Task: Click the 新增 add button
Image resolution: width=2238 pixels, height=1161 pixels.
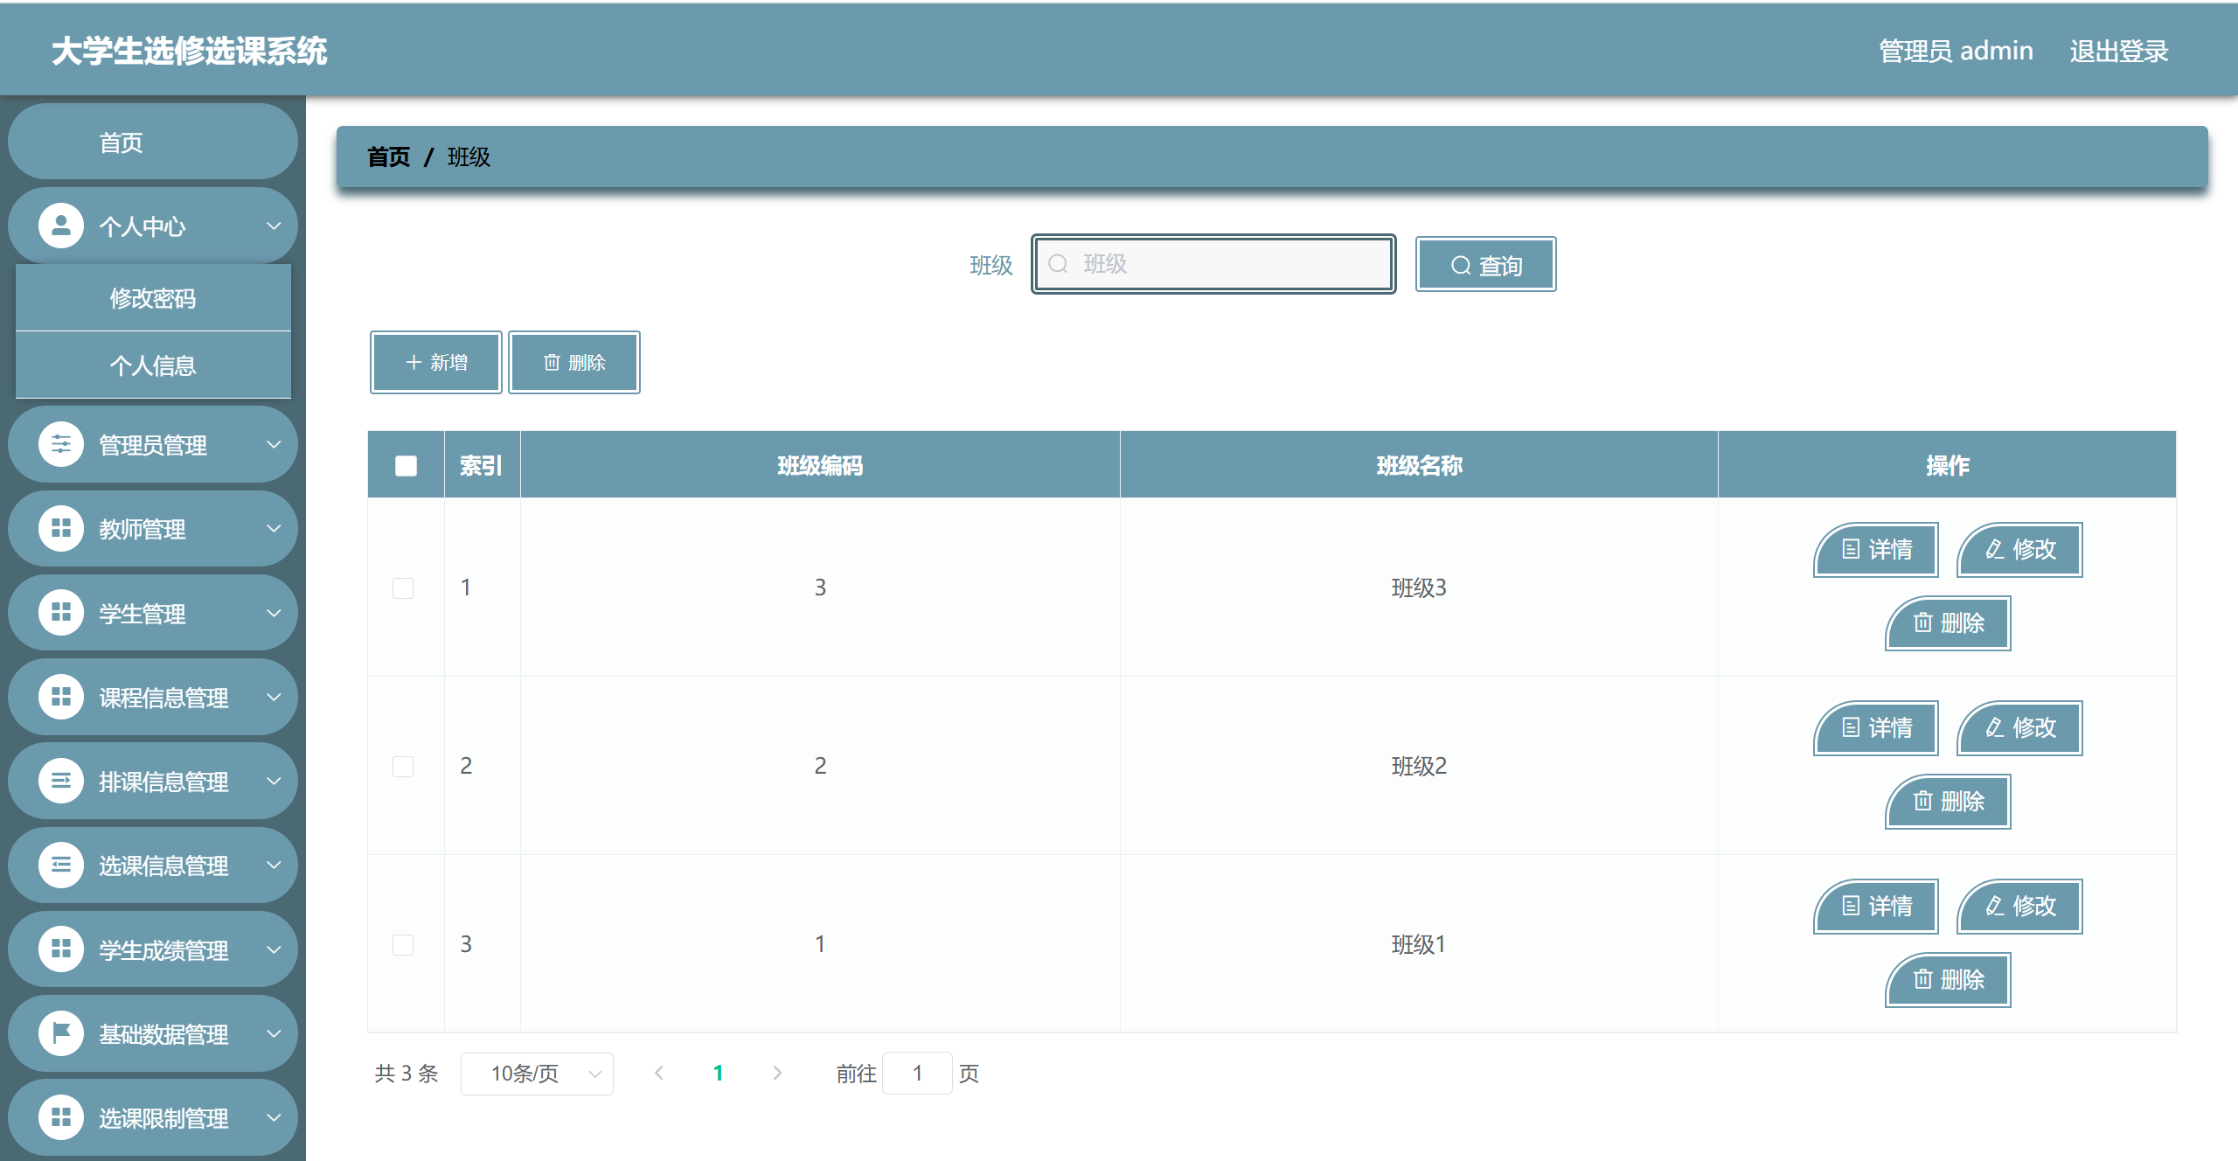Action: click(435, 363)
